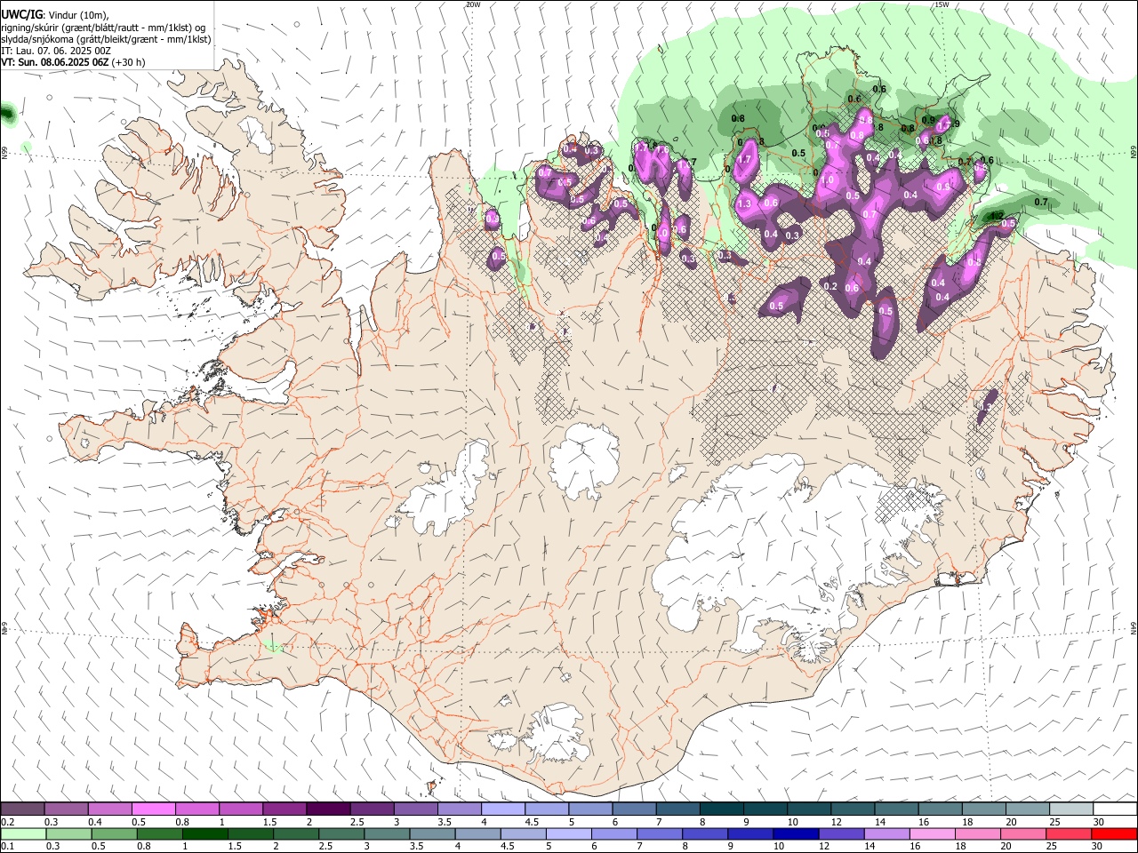Image resolution: width=1138 pixels, height=853 pixels.
Task: Click the pale green 0.1 rain-scale swatch
Action: (x=23, y=834)
